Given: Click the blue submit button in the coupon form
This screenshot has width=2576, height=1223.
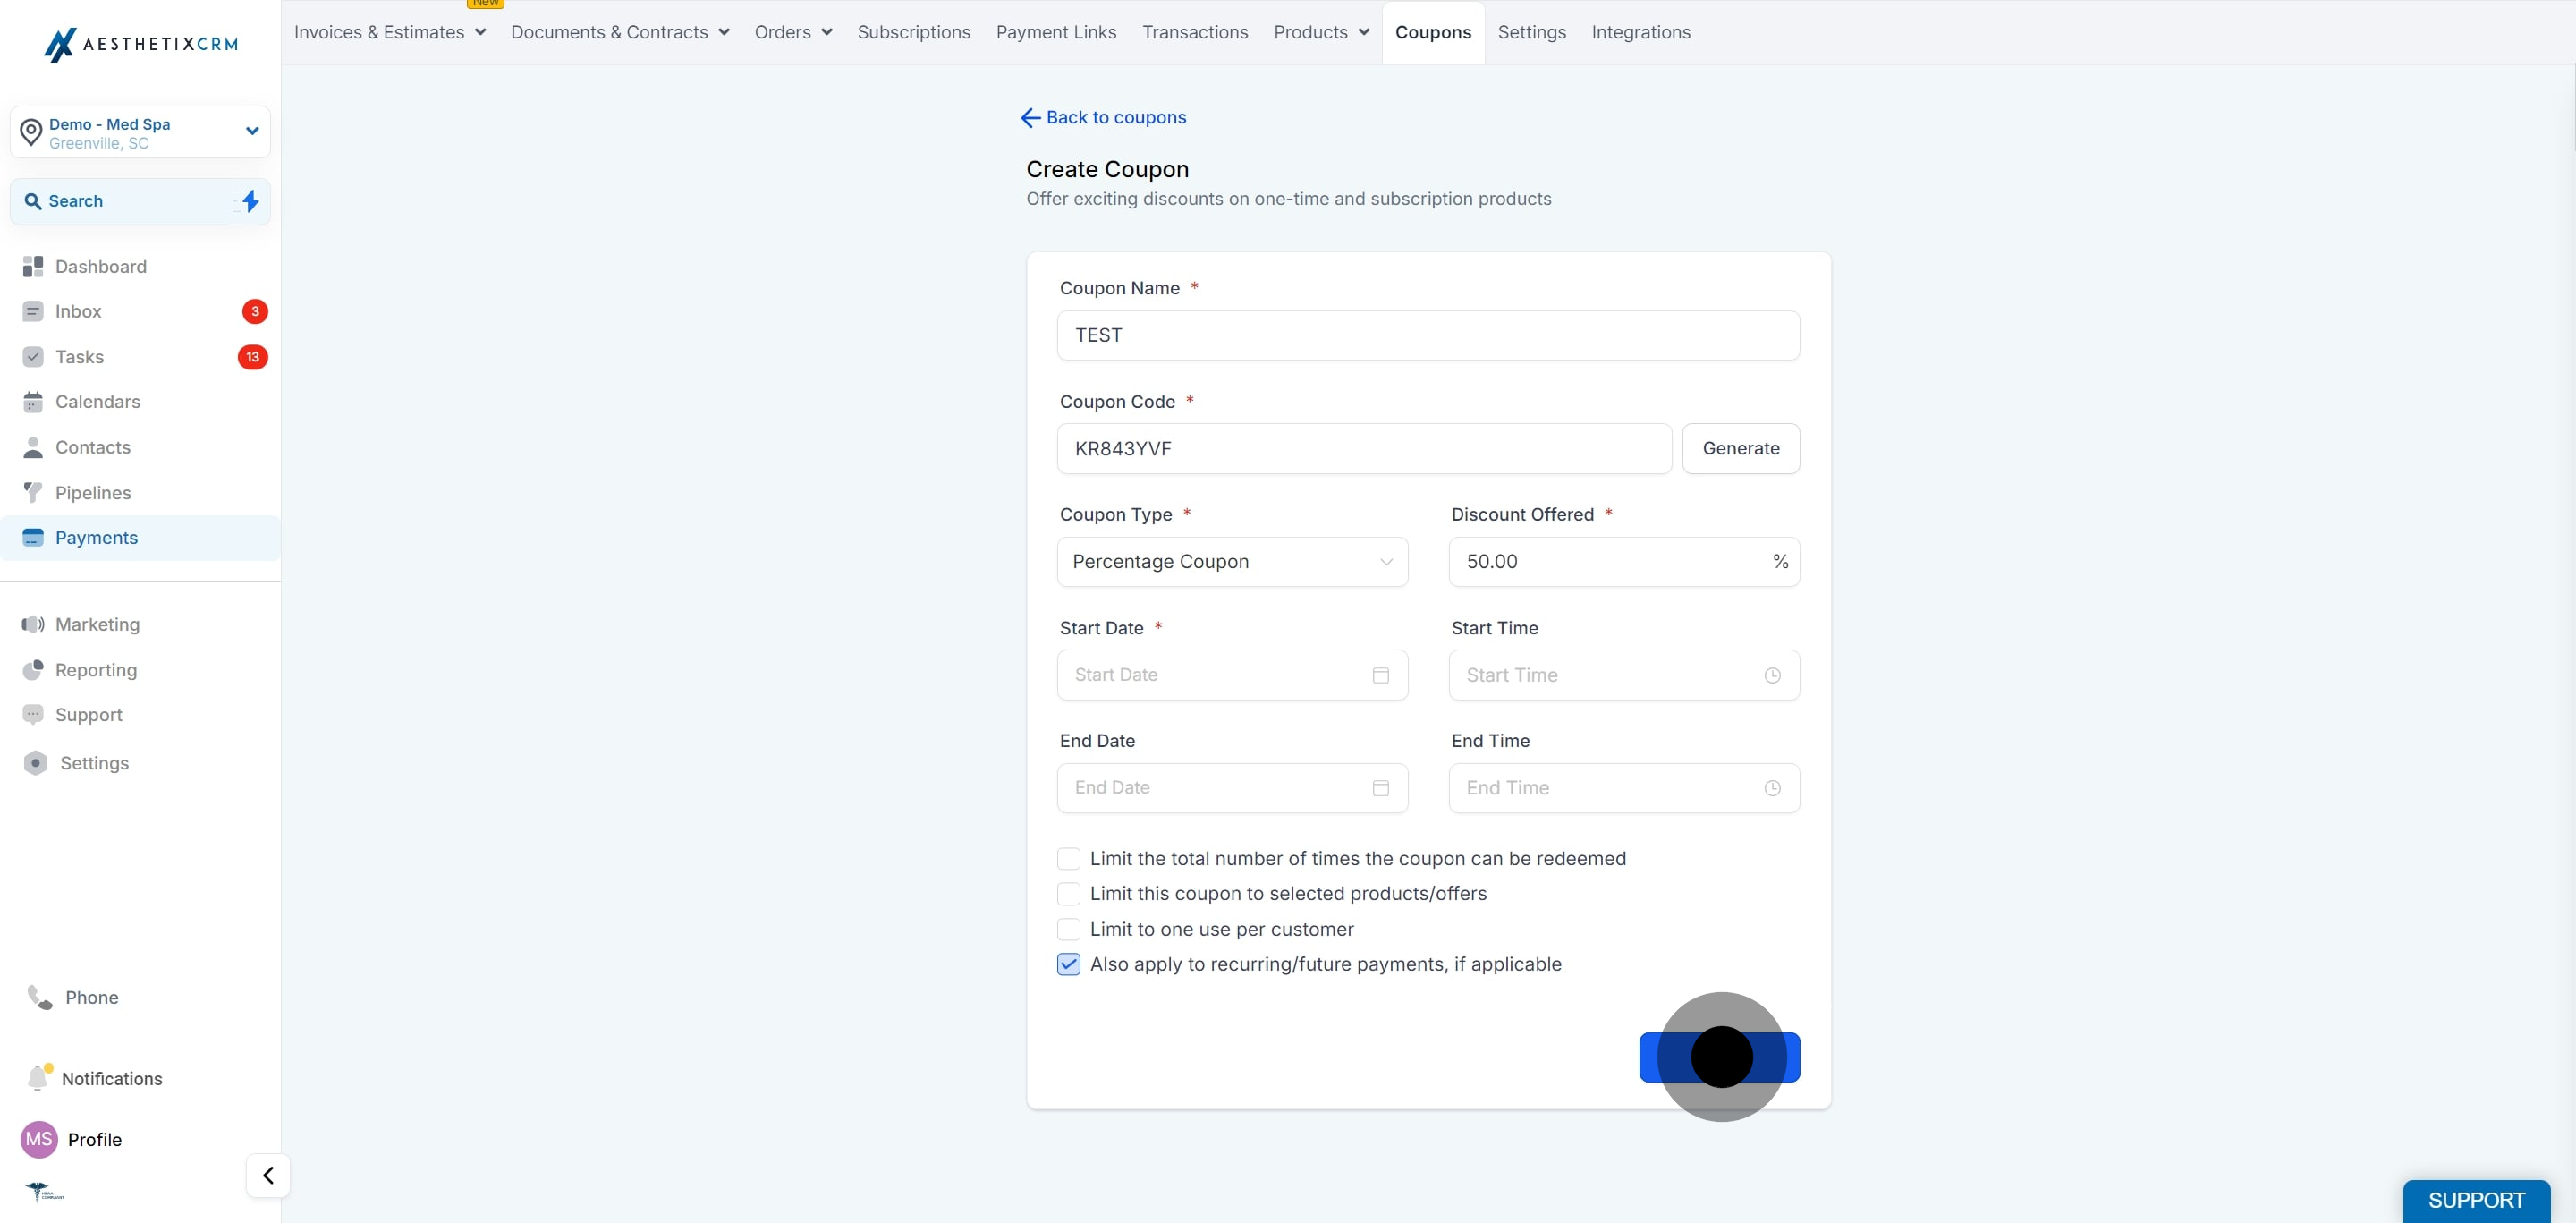Looking at the screenshot, I should point(1719,1057).
